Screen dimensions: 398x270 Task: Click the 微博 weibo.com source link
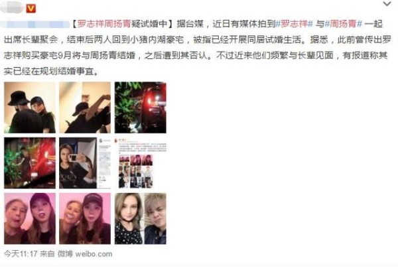(x=85, y=254)
